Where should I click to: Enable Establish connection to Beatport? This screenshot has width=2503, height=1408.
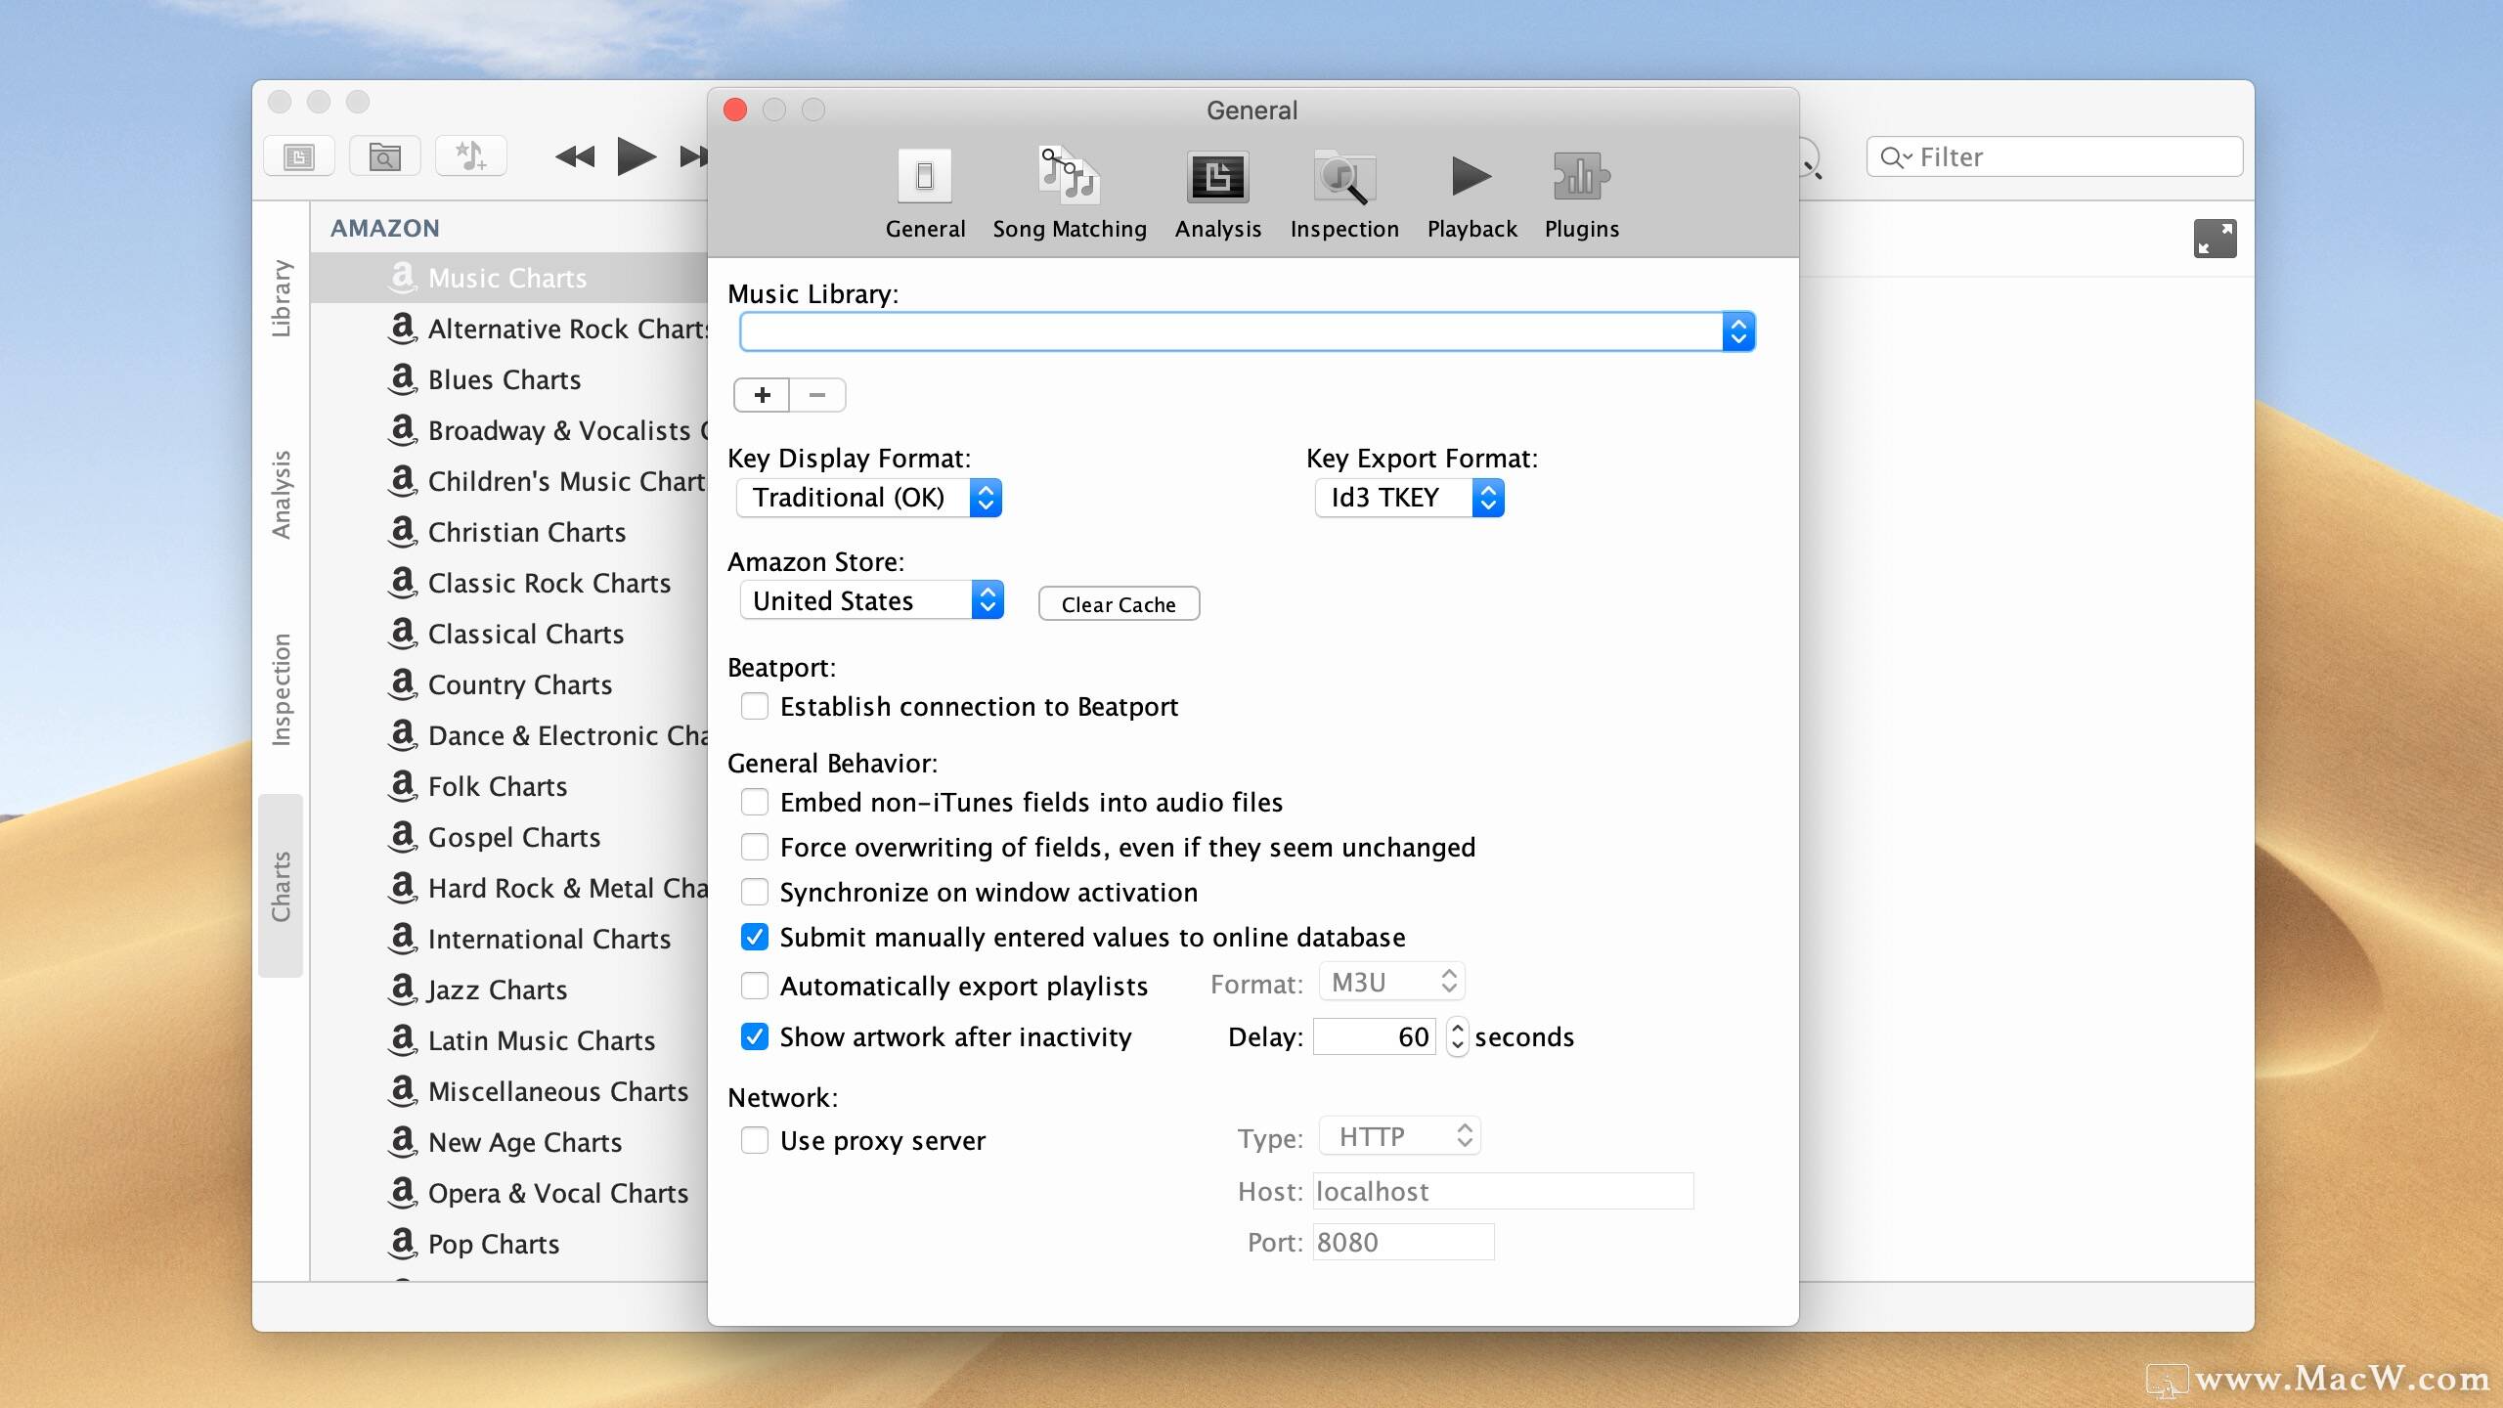coord(754,706)
